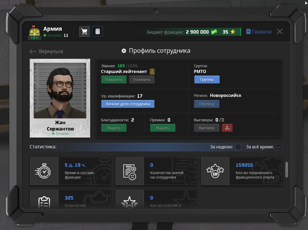
Task: Demote the employee with Понизить
Action: [142, 80]
